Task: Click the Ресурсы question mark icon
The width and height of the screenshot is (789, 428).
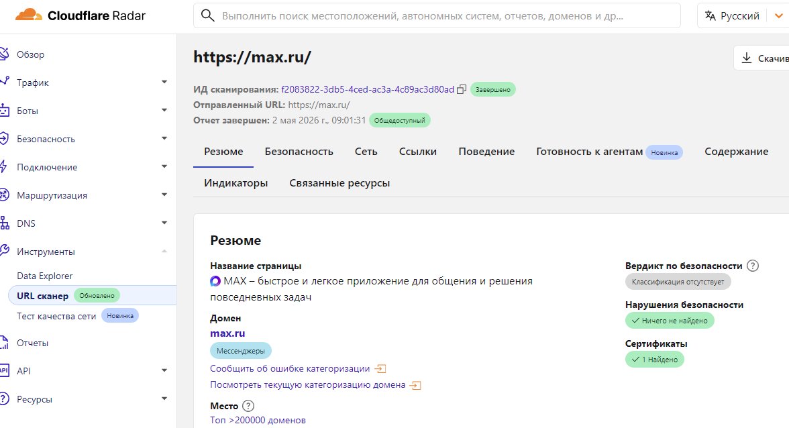Action: (4, 399)
